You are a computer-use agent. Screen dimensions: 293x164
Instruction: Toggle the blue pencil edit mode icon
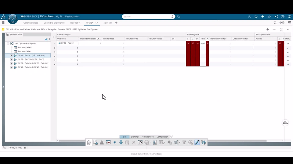coord(197,142)
